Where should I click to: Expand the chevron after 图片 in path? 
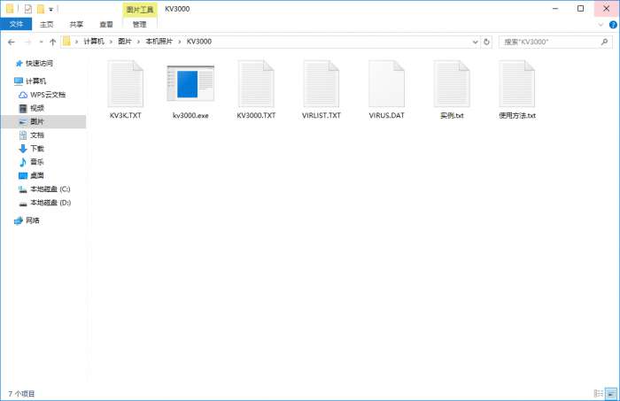click(138, 42)
